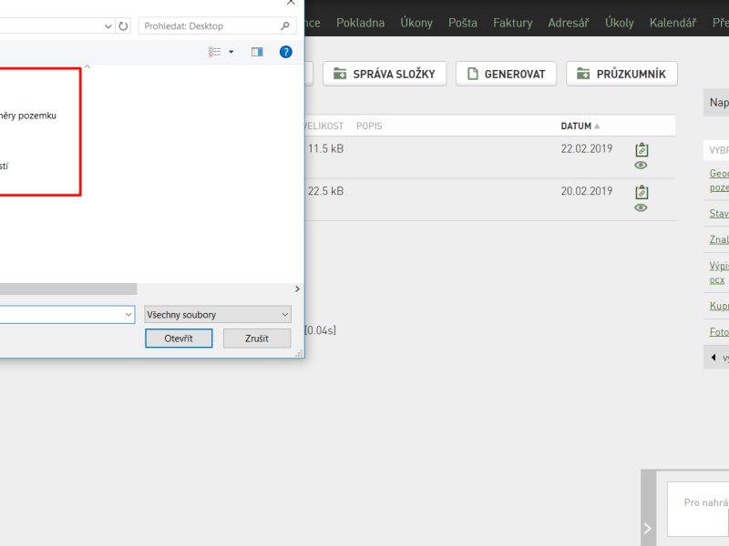Click the 22.02.2019 date cell
Image resolution: width=729 pixels, height=546 pixels.
point(586,148)
